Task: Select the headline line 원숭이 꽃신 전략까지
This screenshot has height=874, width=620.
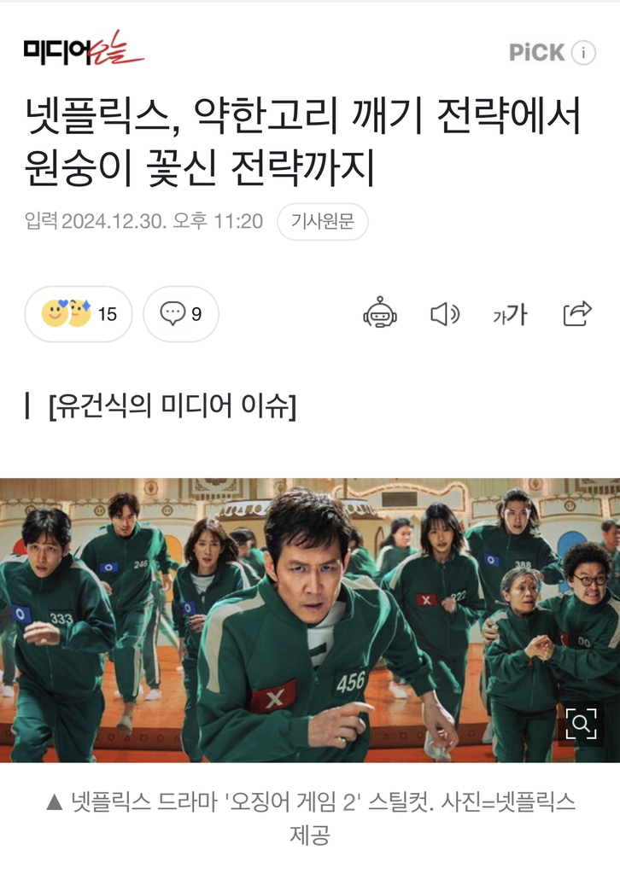Action: [x=200, y=167]
